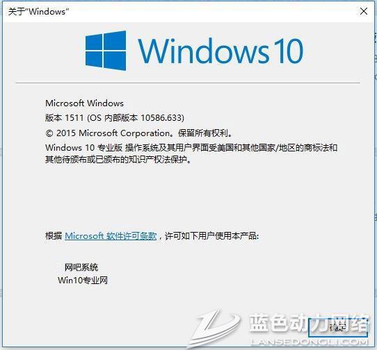
Task: Open the Microsoft 软件许可条款 link
Action: tap(111, 236)
